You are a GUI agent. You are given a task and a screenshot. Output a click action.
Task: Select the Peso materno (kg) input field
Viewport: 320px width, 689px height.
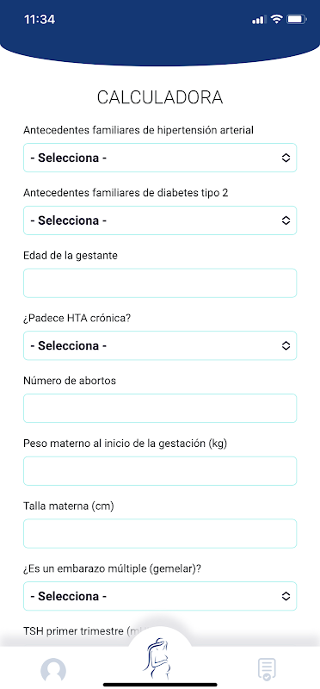pyautogui.click(x=160, y=471)
